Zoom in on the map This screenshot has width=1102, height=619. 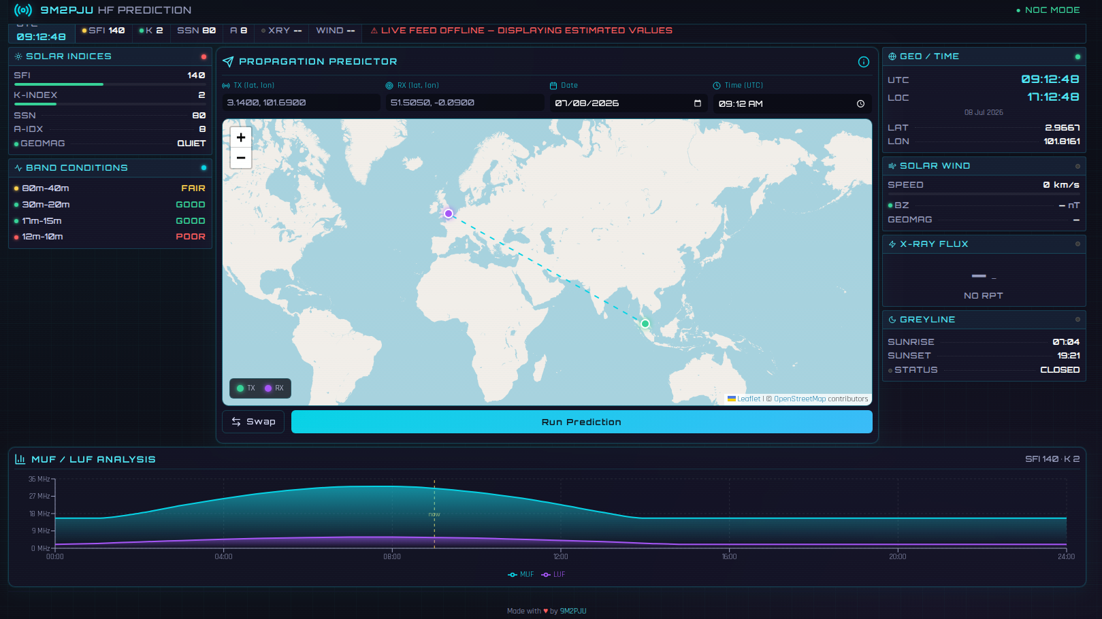click(x=241, y=137)
